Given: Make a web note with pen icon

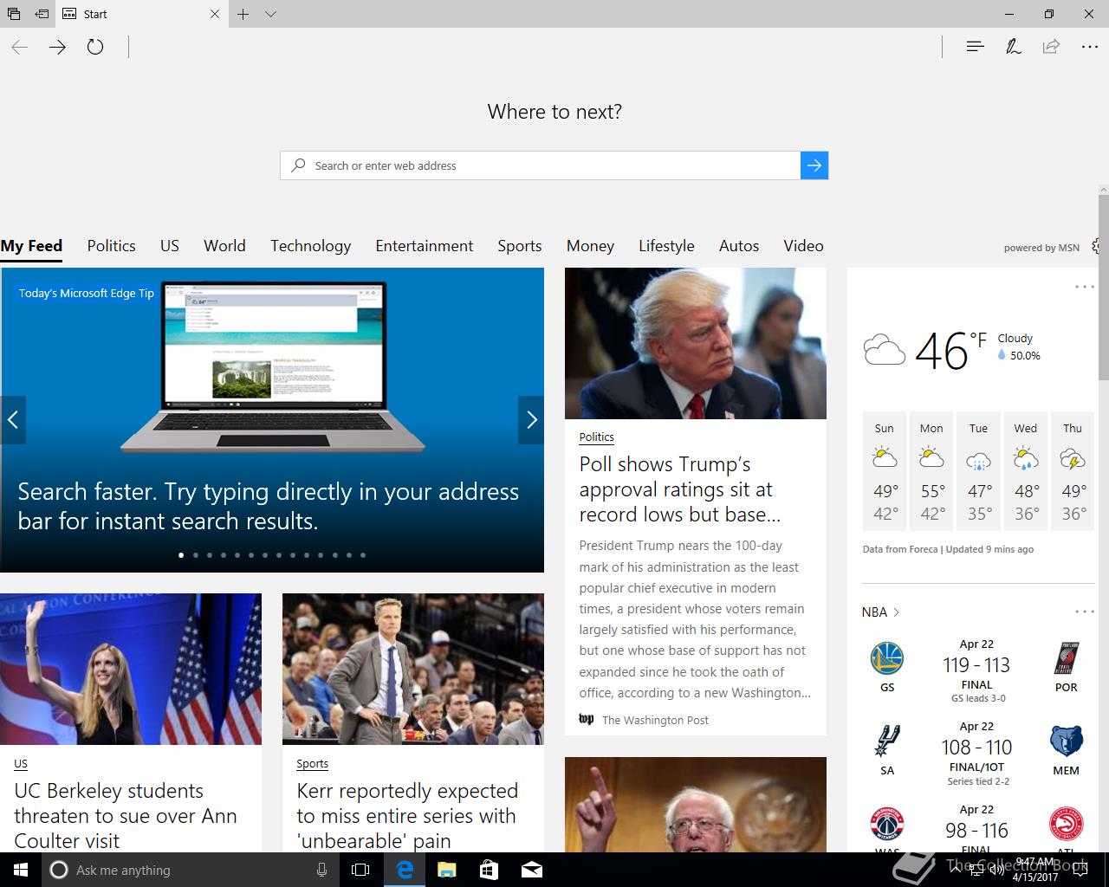Looking at the screenshot, I should point(1013,47).
